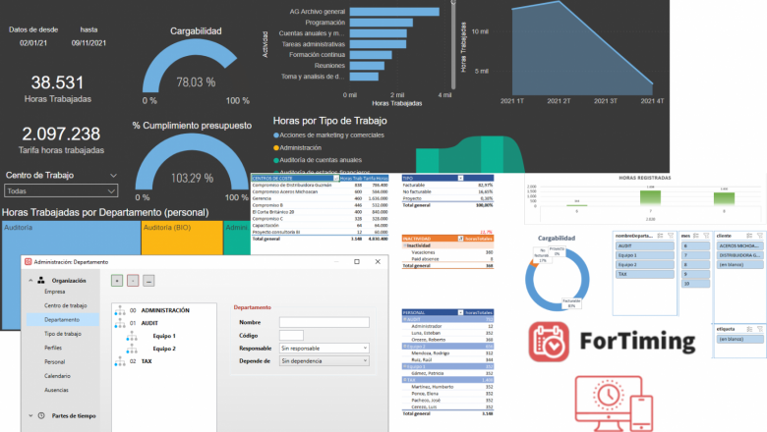Click the yellow Auditoría (BIO) treemap block
The image size is (767, 432).
181,241
